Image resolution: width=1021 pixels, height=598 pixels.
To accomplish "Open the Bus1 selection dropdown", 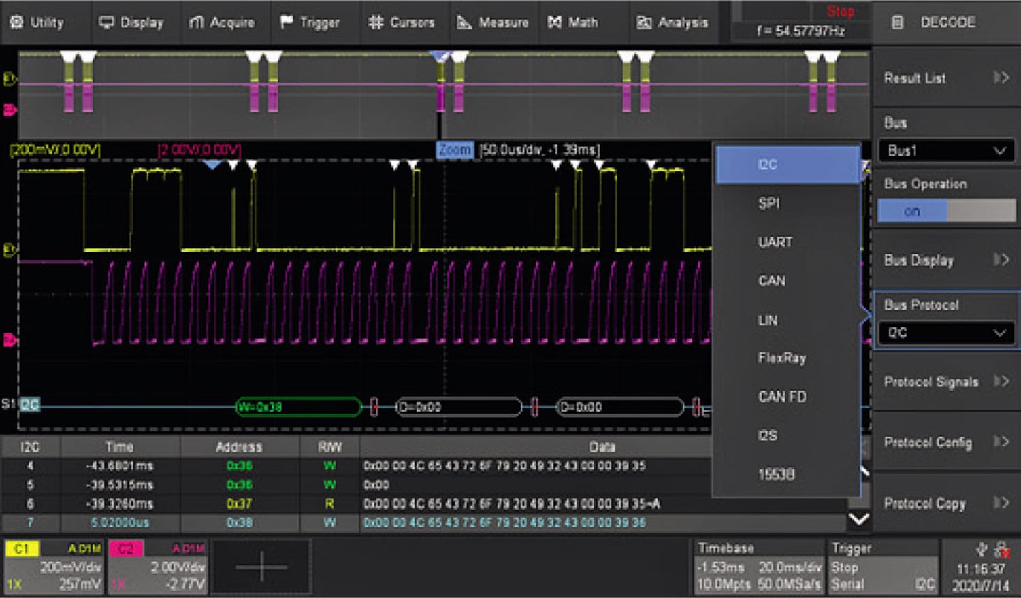I will (946, 150).
